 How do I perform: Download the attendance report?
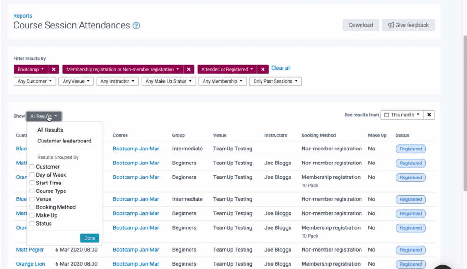click(x=361, y=25)
